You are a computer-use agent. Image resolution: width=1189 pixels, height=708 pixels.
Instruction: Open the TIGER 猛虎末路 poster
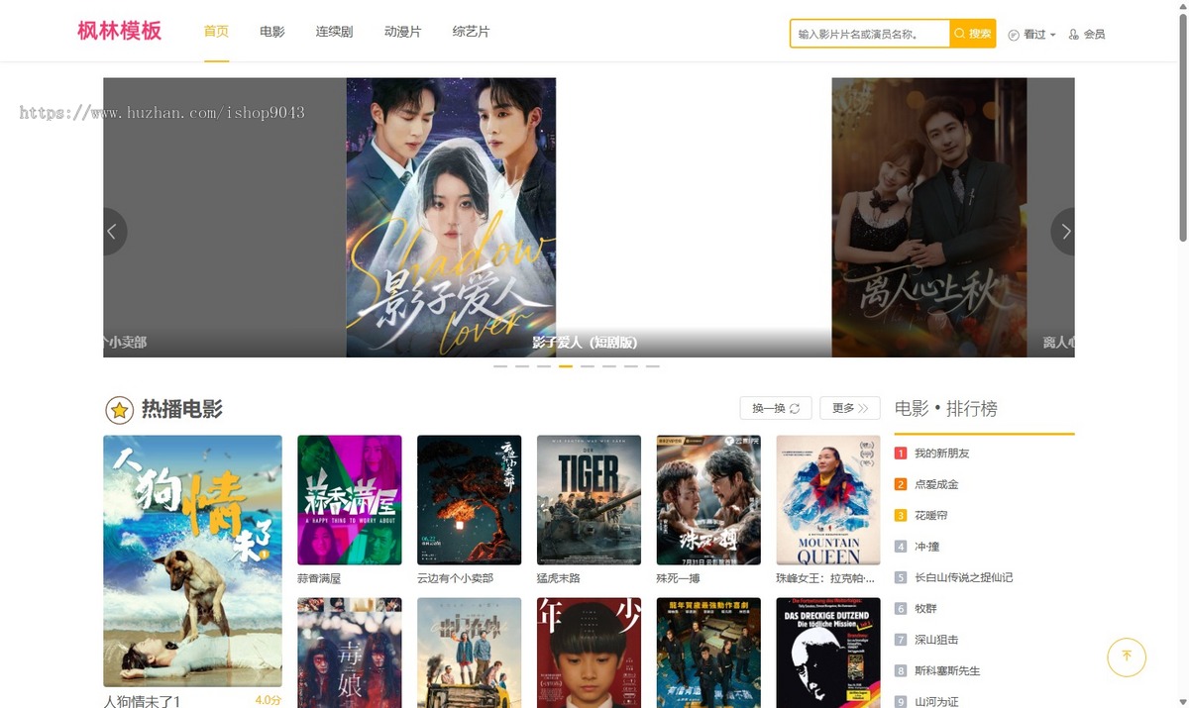(589, 500)
